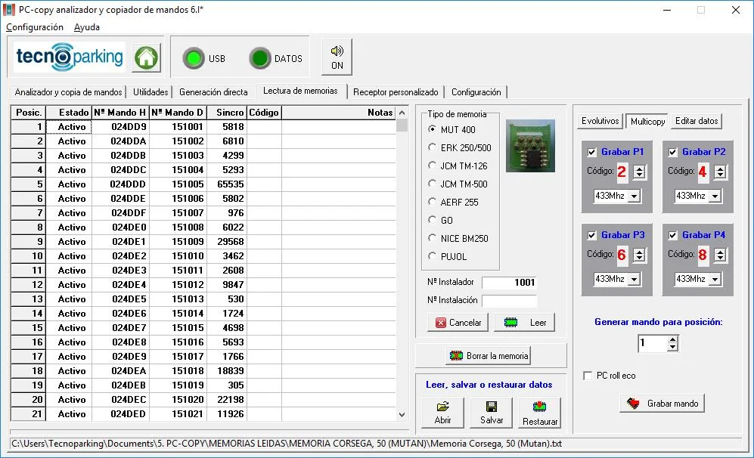Uncheck the Grabar P3 checkbox
754x458 pixels.
[592, 236]
